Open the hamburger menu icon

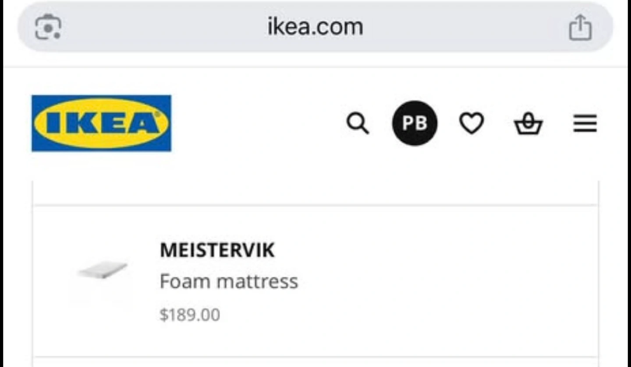585,124
